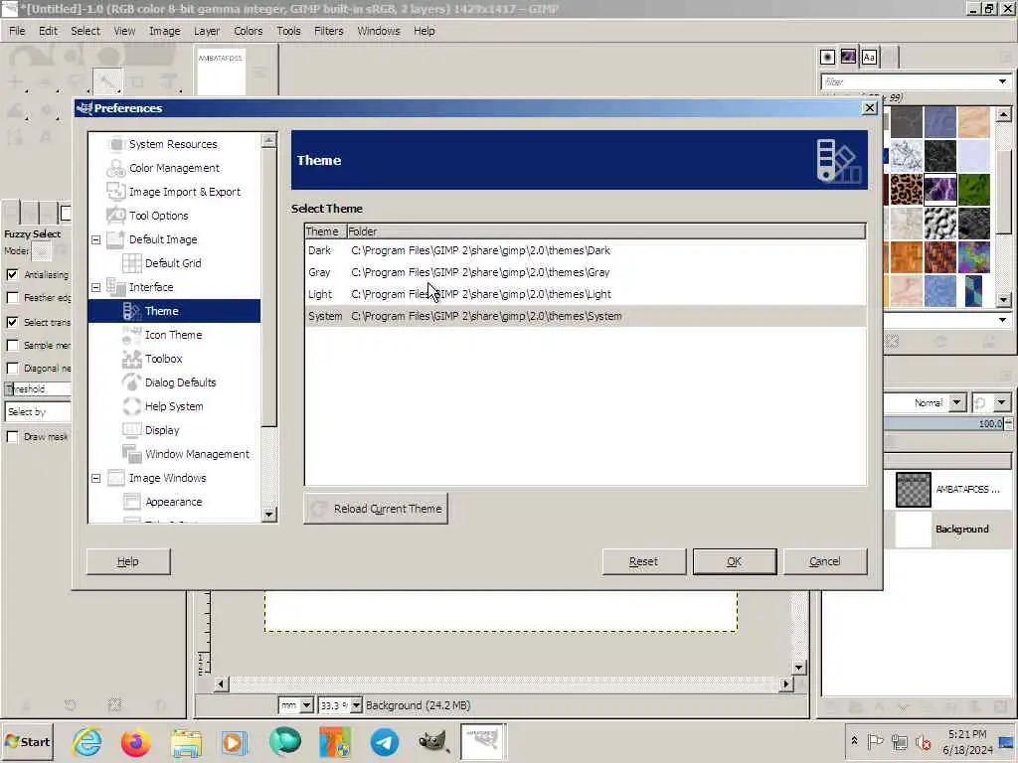The width and height of the screenshot is (1018, 763).
Task: Choose the System theme row
Action: [585, 317]
